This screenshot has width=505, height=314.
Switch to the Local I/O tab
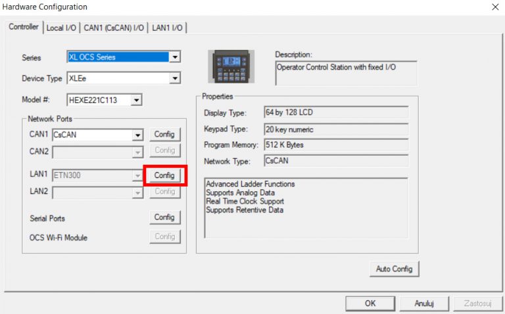62,28
